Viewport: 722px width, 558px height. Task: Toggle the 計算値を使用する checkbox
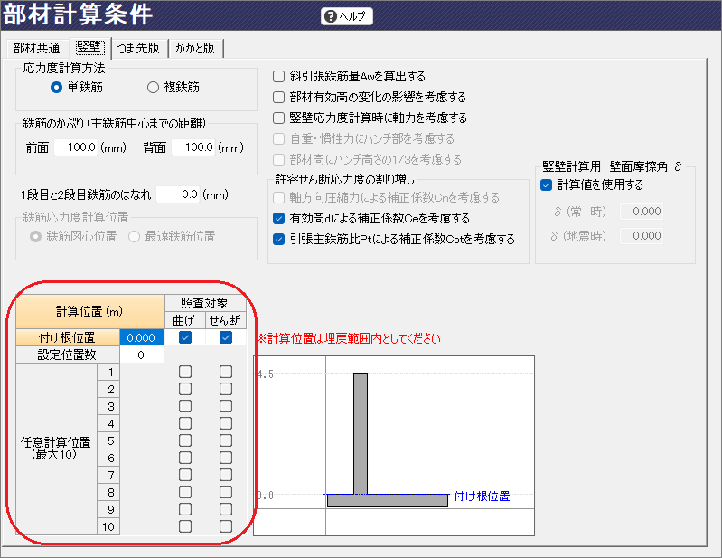click(x=546, y=185)
